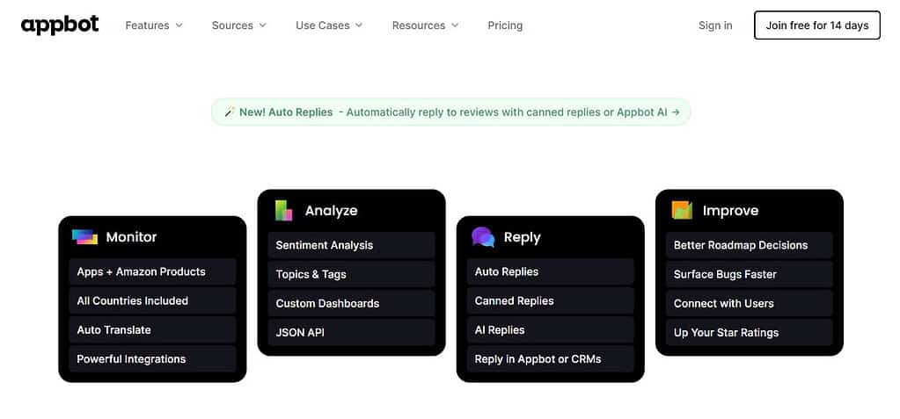Click the Reply card chat-bubbles icon

coord(483,236)
